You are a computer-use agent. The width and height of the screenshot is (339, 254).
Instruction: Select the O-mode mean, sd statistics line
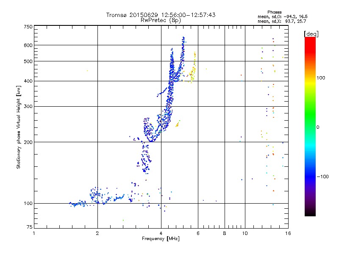pyautogui.click(x=282, y=17)
